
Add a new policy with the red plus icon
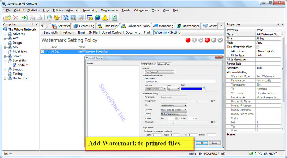188,40
